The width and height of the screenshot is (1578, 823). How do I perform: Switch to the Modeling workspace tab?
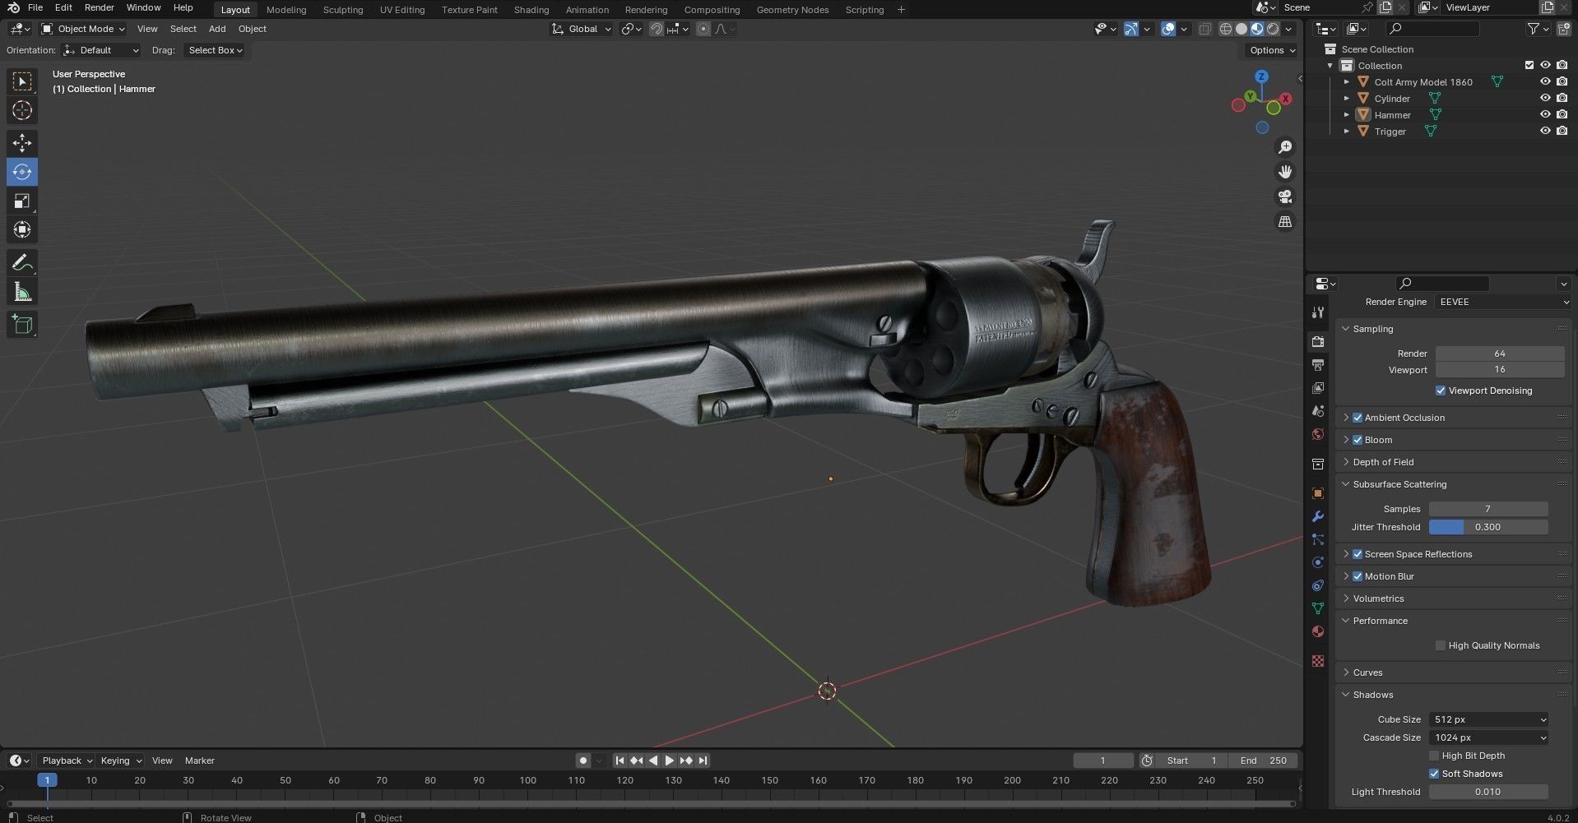click(x=286, y=10)
